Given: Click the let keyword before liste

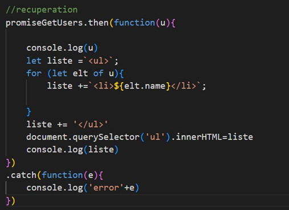Looking at the screenshot, I should point(34,61).
